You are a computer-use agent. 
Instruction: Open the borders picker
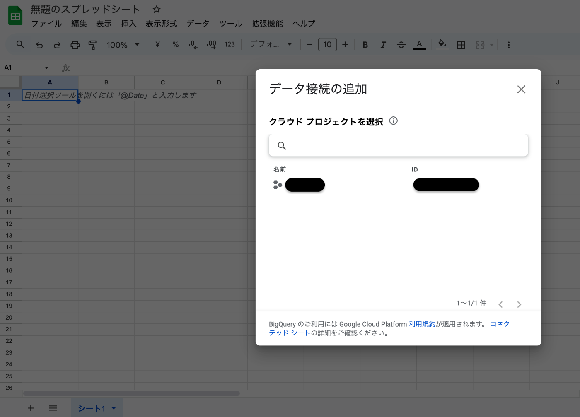[461, 44]
